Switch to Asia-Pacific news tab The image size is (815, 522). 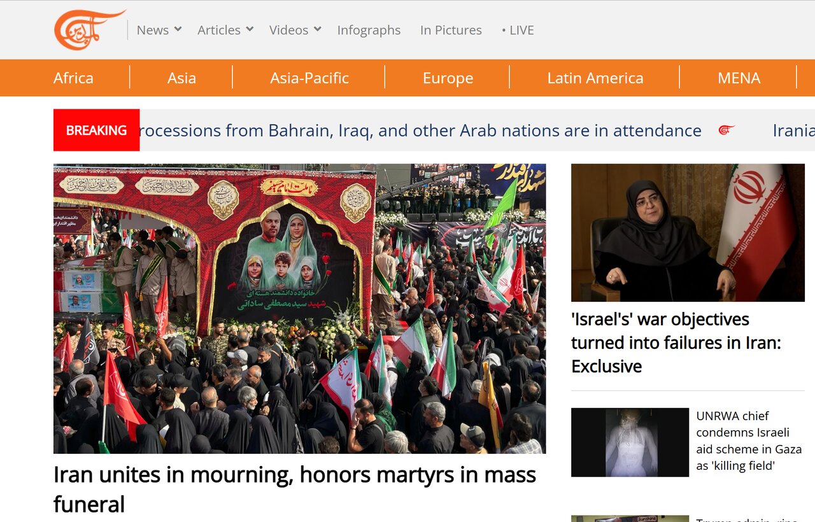[309, 78]
